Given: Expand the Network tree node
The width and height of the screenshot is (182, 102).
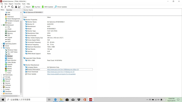Looking at the screenshot, I should (x=2, y=79).
